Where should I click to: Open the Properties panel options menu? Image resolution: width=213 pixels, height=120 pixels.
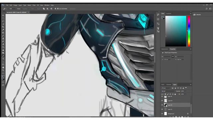191,49
